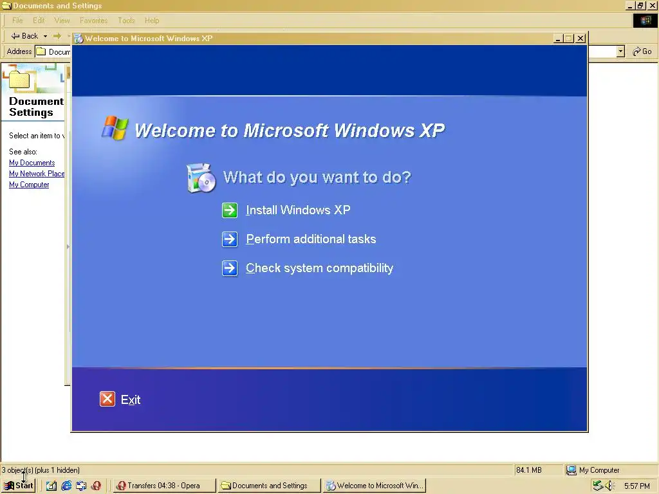Expand the Back history dropdown arrow

pos(45,36)
